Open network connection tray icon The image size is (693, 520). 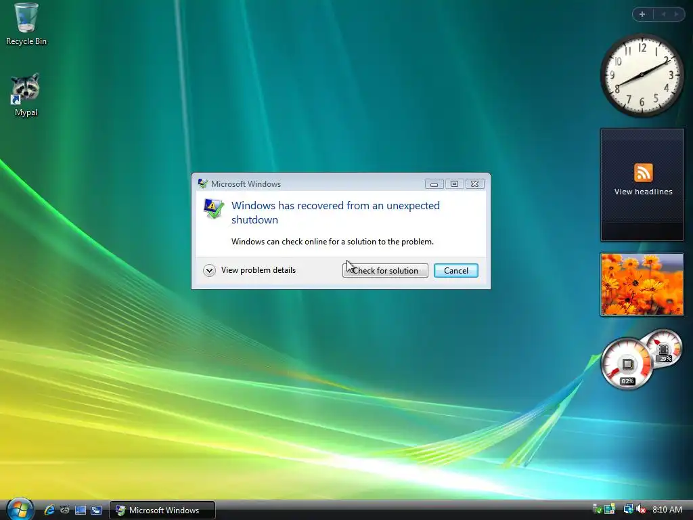click(628, 510)
